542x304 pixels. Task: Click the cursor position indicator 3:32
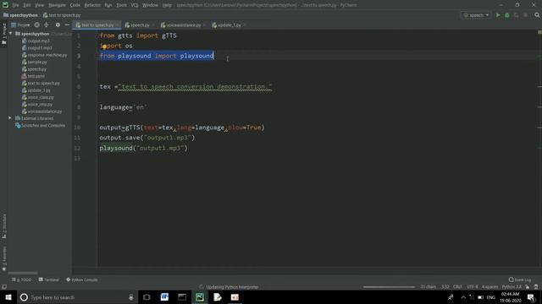tap(445, 287)
